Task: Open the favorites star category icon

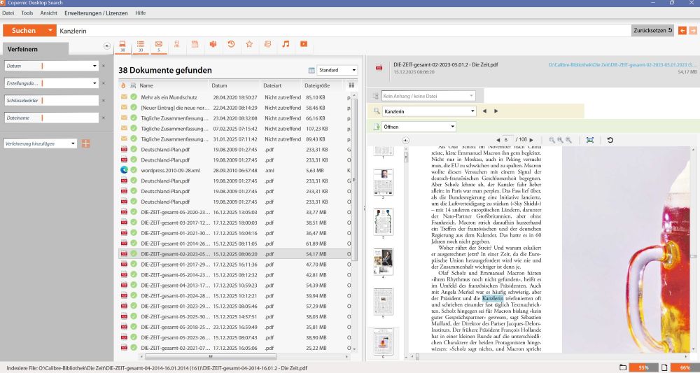Action: click(250, 44)
